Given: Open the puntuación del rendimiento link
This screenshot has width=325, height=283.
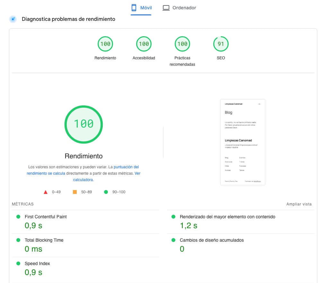Looking at the screenshot, I should pyautogui.click(x=126, y=167).
